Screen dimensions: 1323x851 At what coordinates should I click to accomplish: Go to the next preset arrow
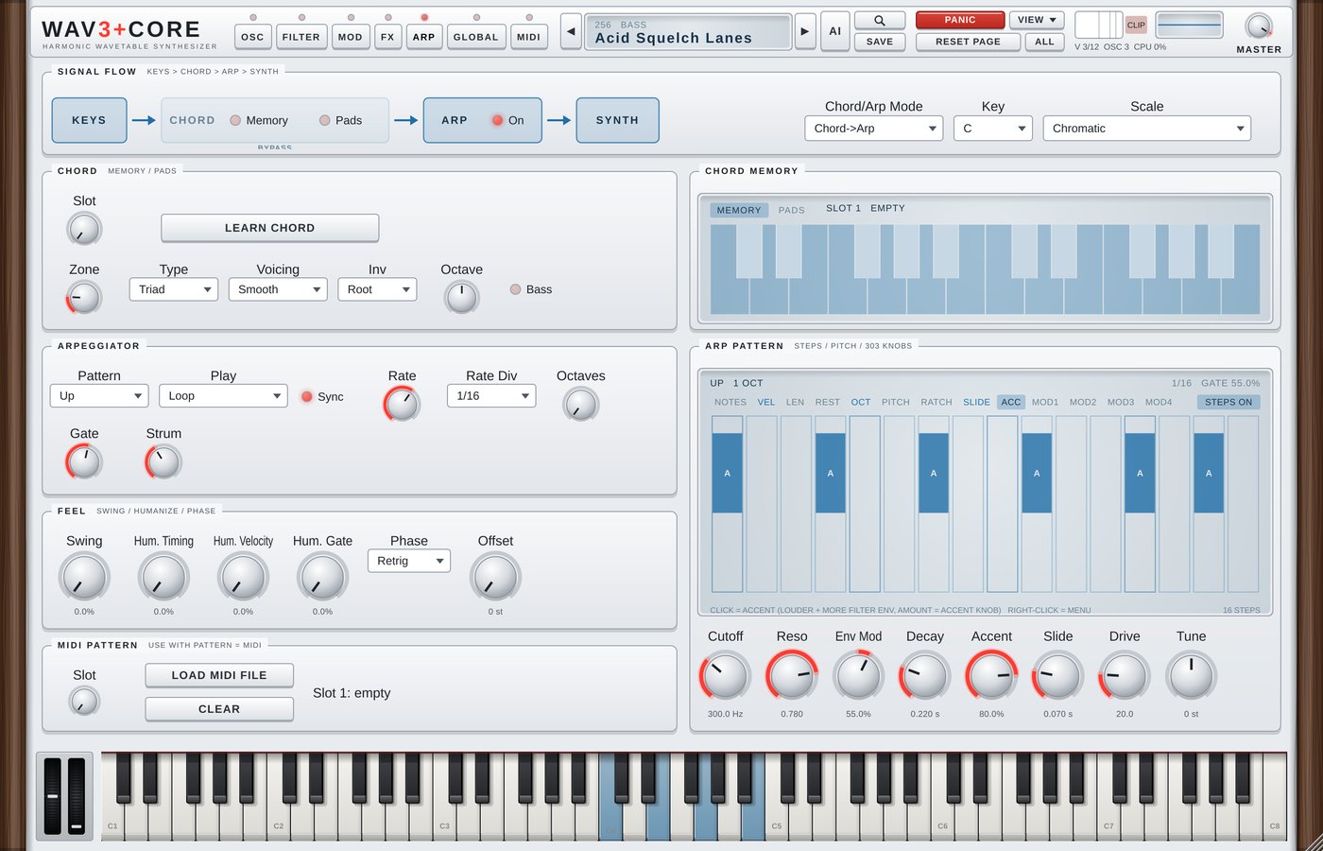pyautogui.click(x=805, y=31)
